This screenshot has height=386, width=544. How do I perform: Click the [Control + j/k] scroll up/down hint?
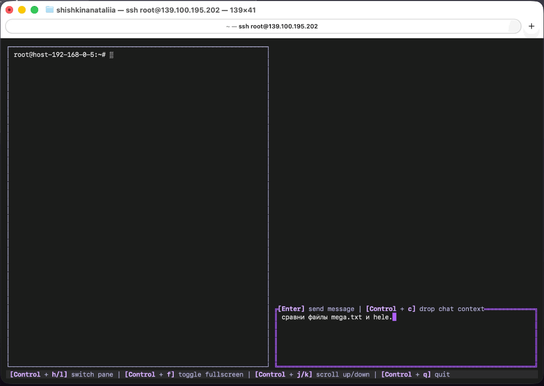[312, 374]
